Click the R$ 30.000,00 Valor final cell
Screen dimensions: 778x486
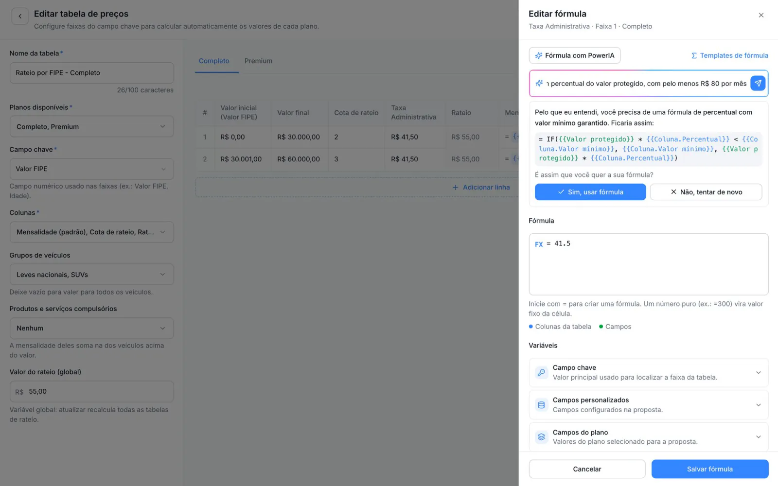coord(299,137)
